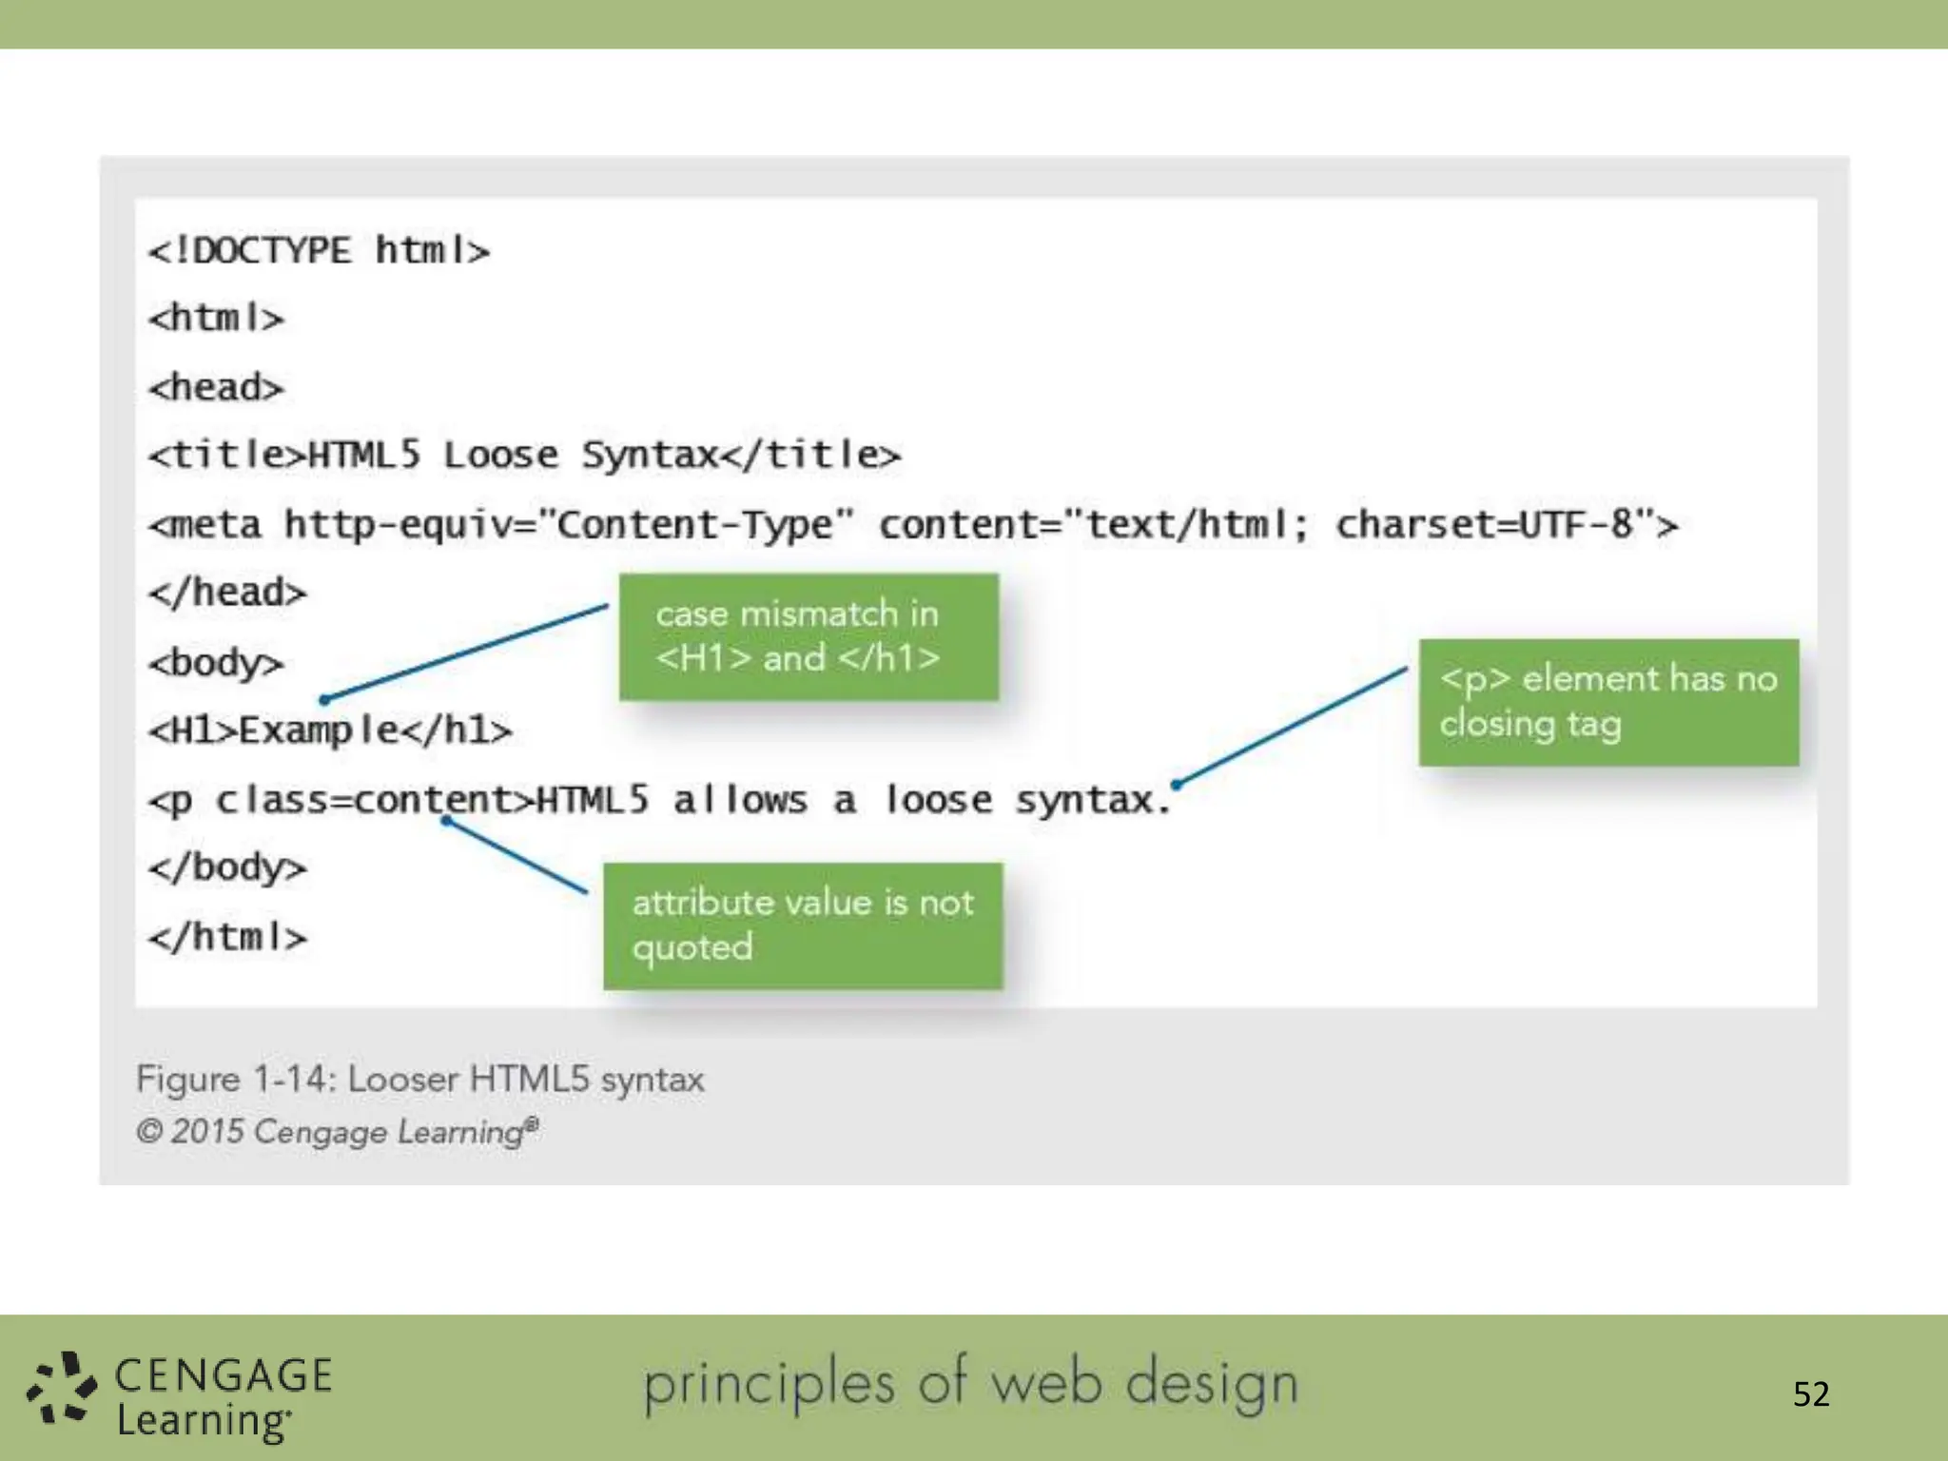
Task: Click the green header bar at top
Action: pyautogui.click(x=974, y=24)
